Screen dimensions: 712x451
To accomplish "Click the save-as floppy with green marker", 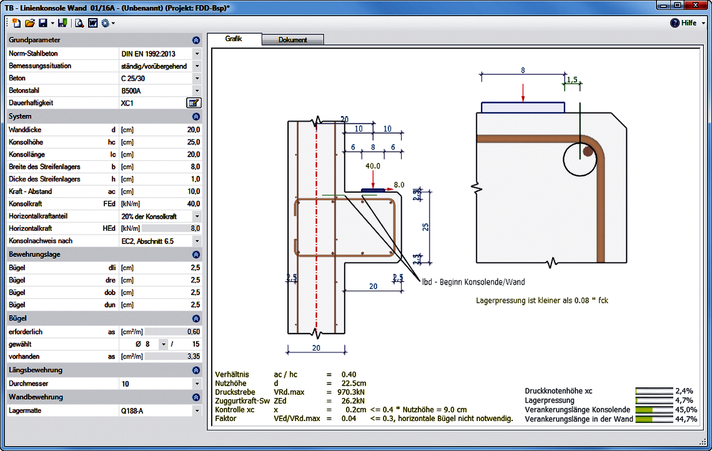I will pyautogui.click(x=62, y=22).
